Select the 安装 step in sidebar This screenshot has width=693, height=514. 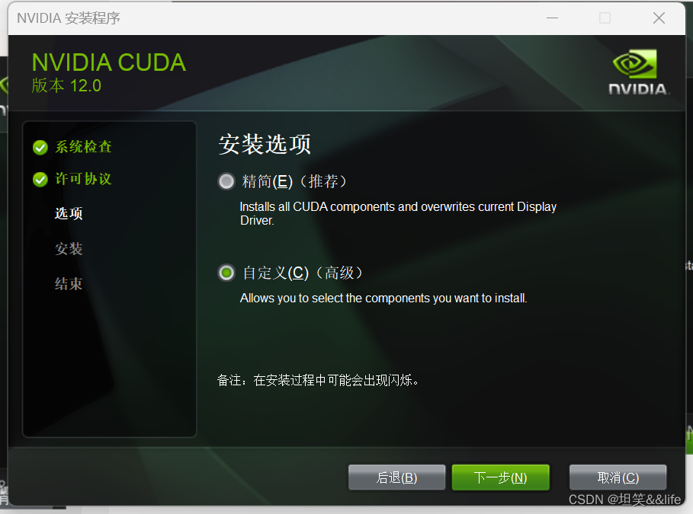(69, 248)
